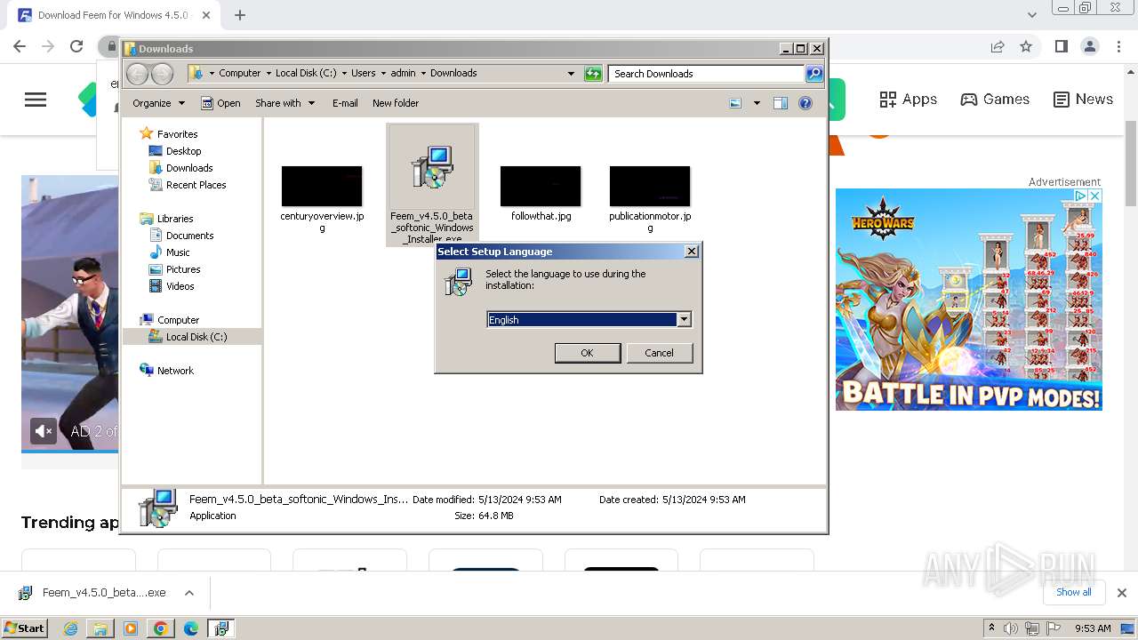Share this page icon in Chrome
The height and width of the screenshot is (640, 1138).
pyautogui.click(x=998, y=46)
